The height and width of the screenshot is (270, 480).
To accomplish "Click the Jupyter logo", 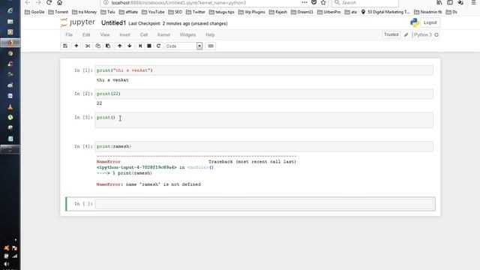I will point(78,22).
